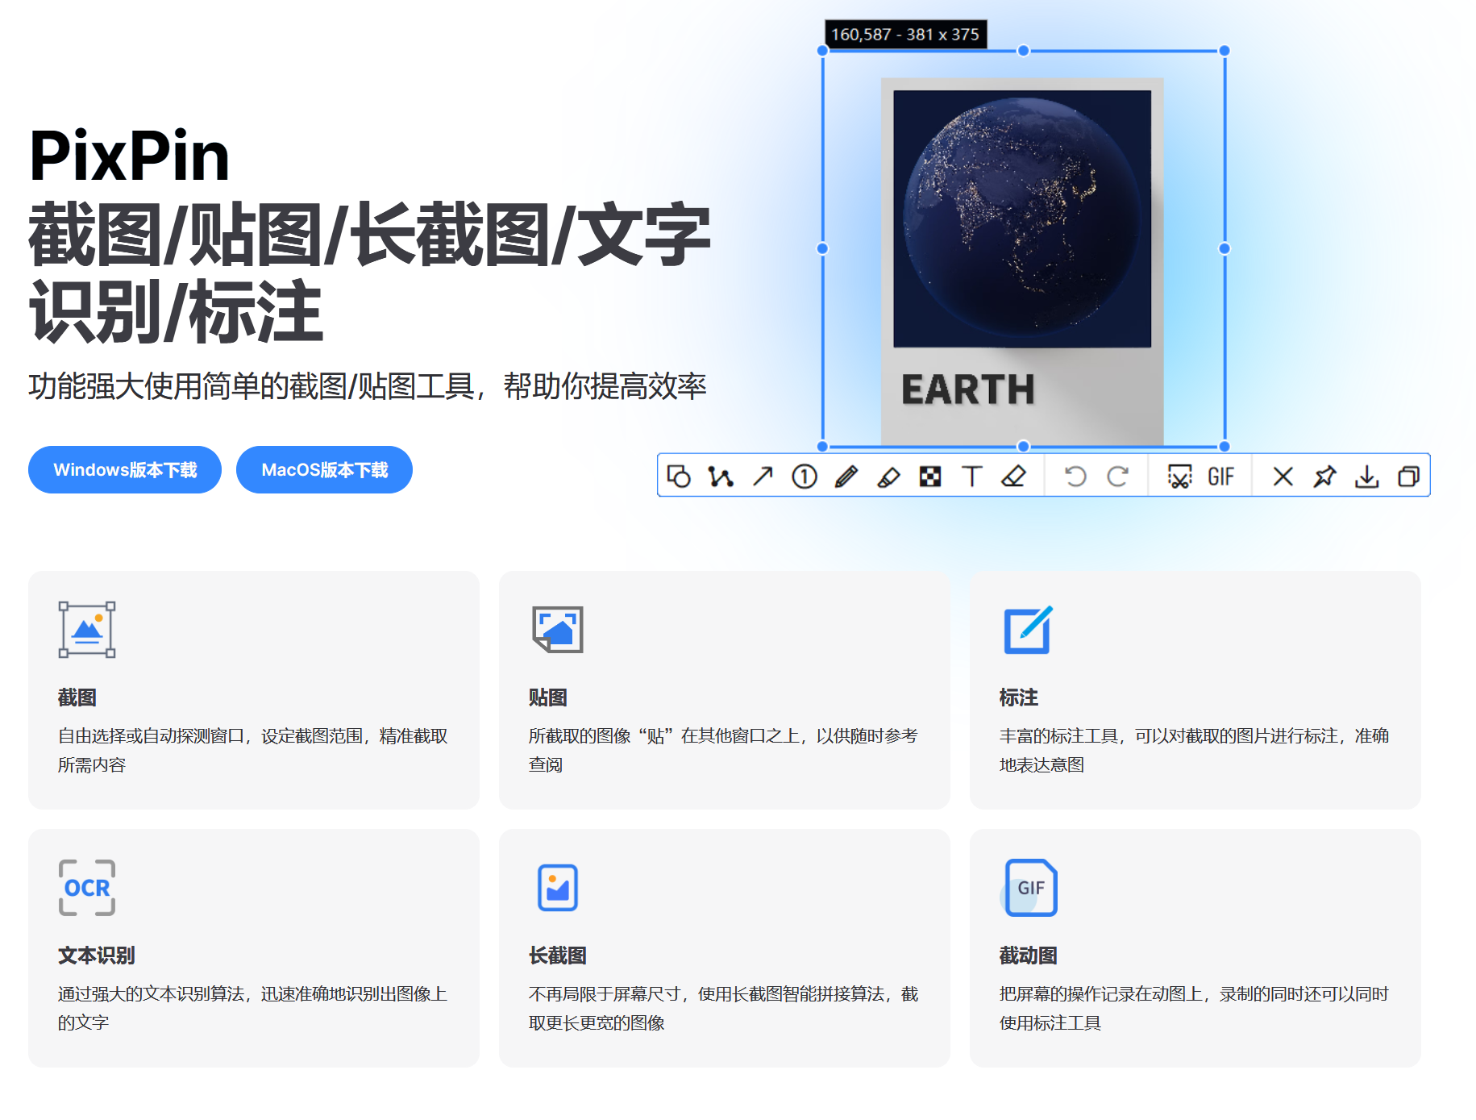Click the 标注 card pencil icon

click(x=1029, y=630)
